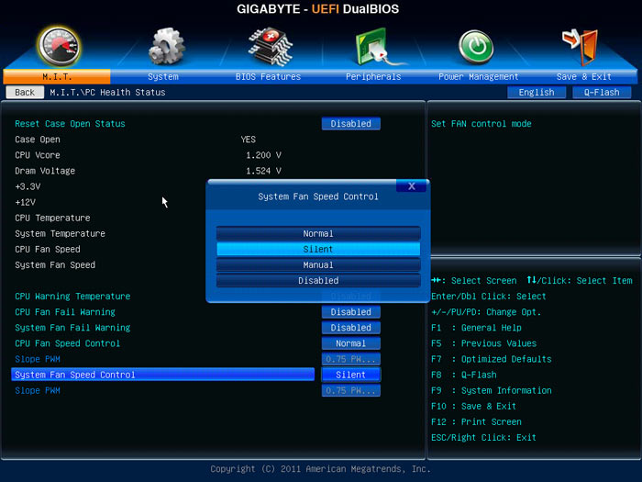Switch to the Peripherals tab
This screenshot has width=642, height=482.
coord(373,76)
